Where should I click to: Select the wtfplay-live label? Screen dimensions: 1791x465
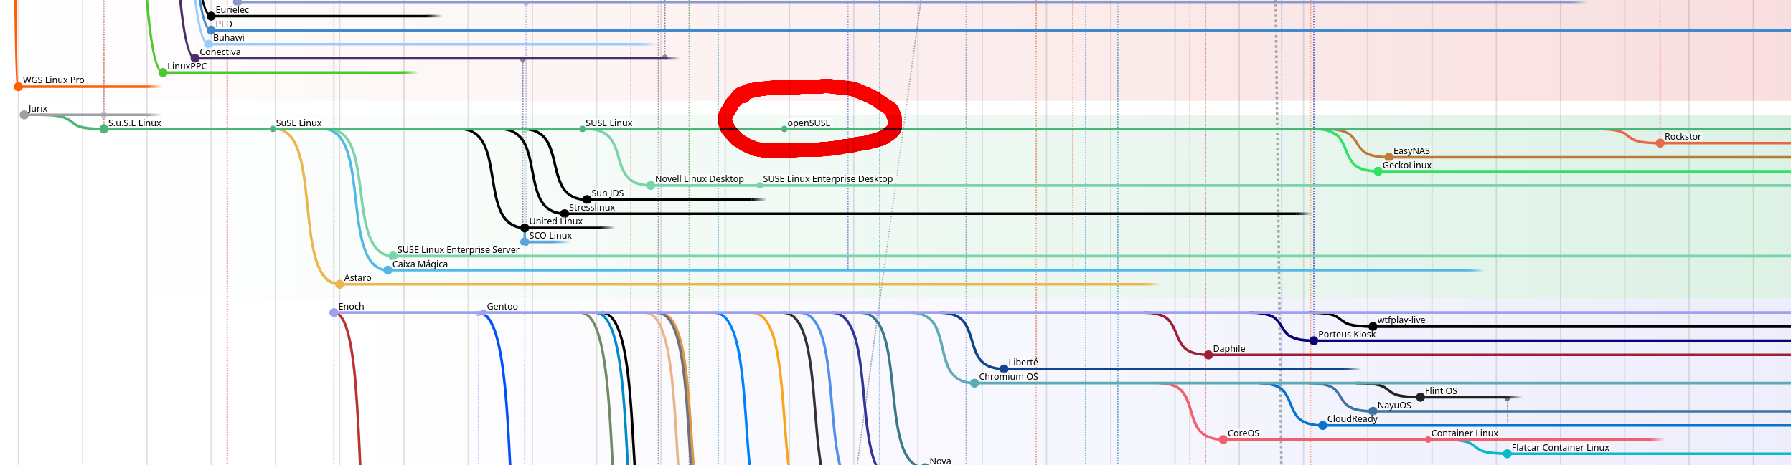point(1401,320)
